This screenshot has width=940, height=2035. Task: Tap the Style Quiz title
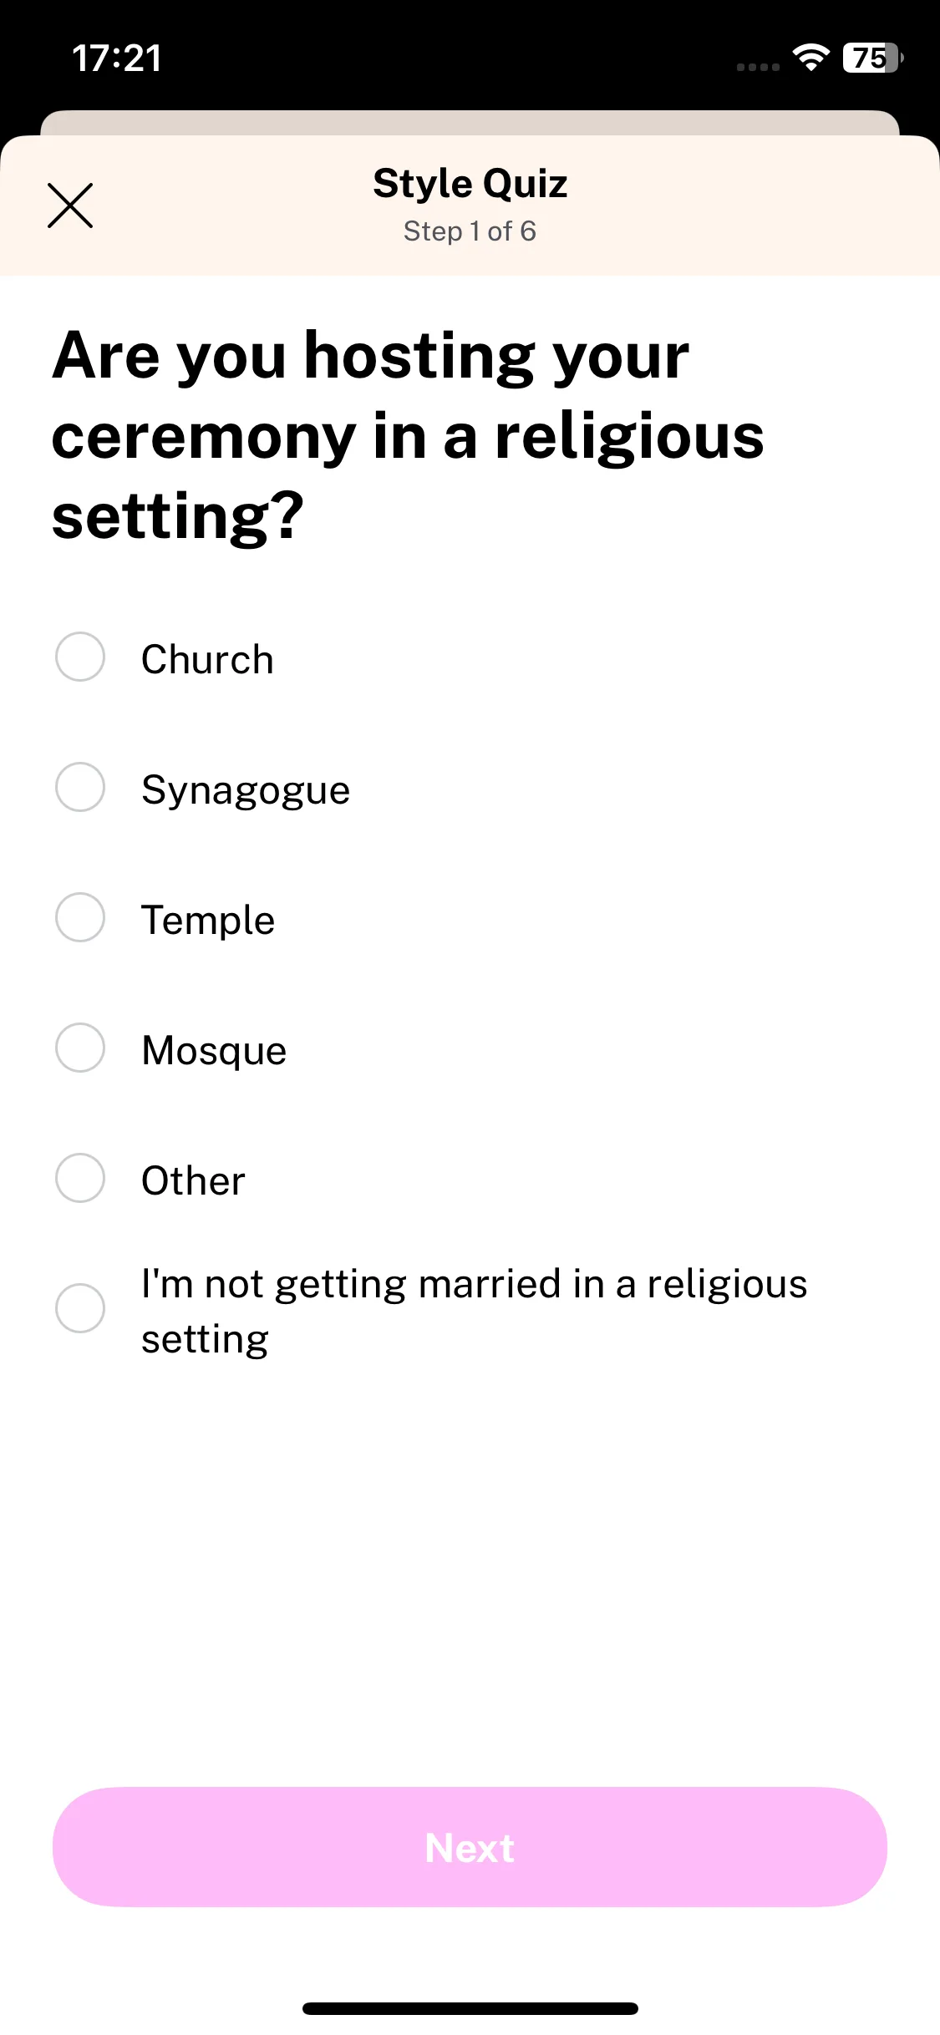(470, 184)
